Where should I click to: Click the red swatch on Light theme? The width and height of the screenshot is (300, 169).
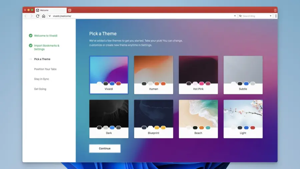point(253,128)
